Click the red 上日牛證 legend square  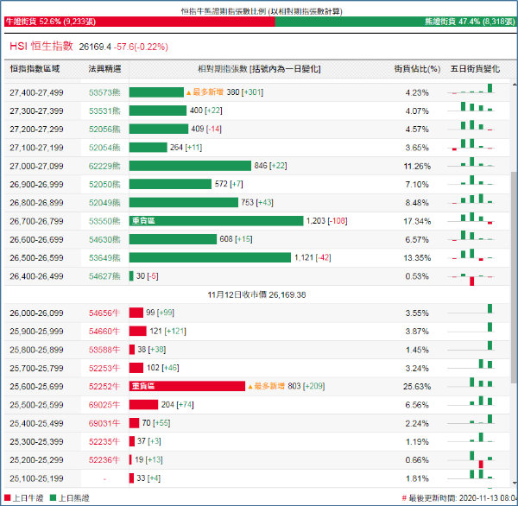click(7, 497)
